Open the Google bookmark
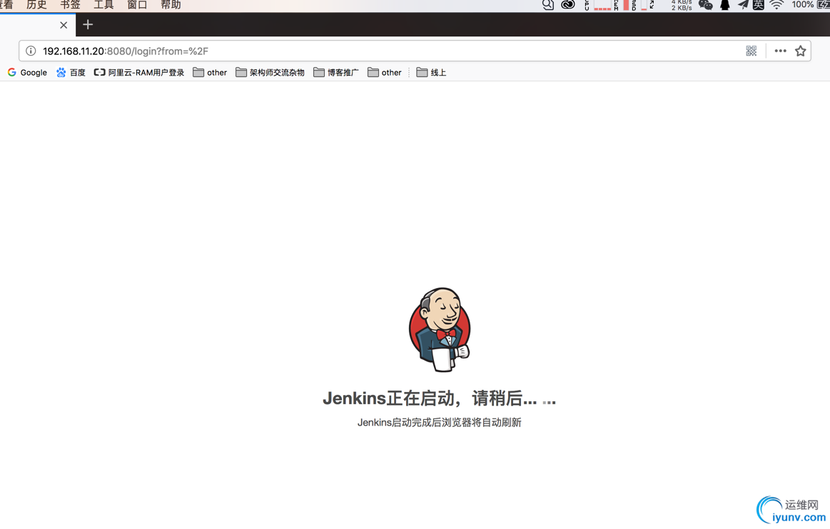 point(28,73)
